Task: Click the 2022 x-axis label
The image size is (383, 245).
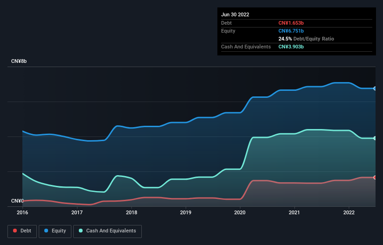Action: [349, 212]
